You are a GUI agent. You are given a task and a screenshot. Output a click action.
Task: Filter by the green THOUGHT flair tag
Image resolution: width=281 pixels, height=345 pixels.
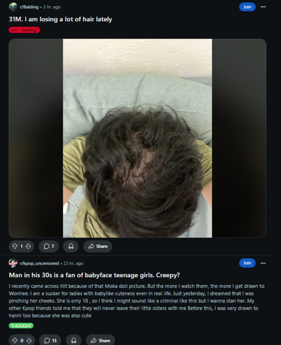pyautogui.click(x=21, y=326)
